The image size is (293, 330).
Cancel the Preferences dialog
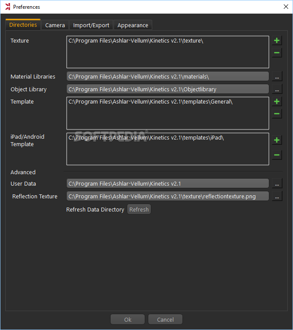[165, 319]
